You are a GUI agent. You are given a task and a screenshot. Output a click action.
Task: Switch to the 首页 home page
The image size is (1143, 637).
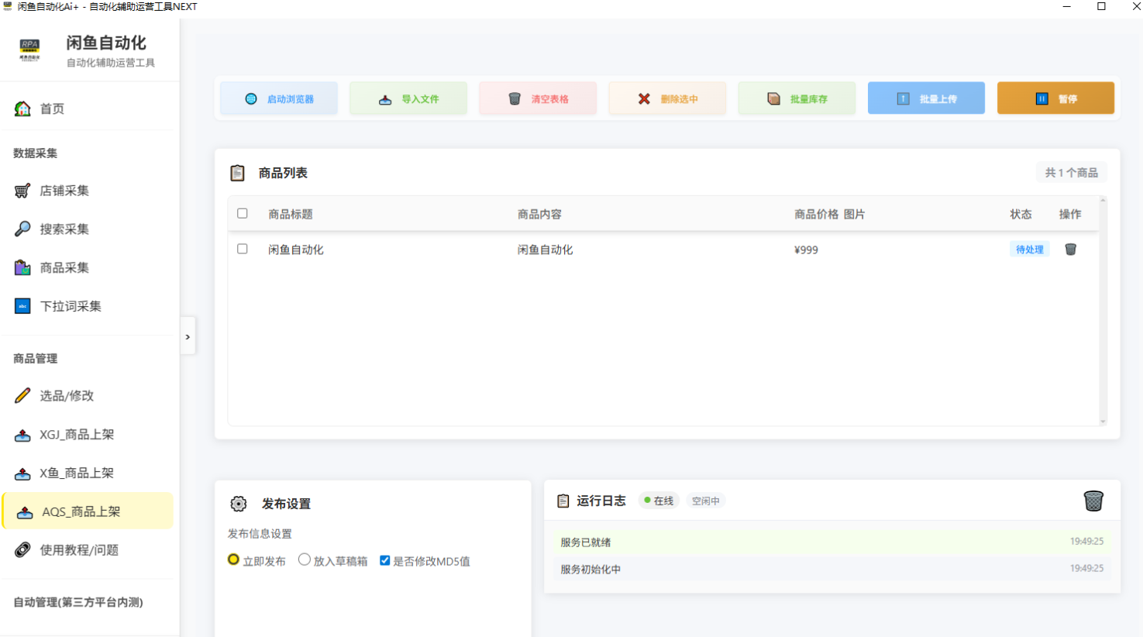pyautogui.click(x=50, y=108)
